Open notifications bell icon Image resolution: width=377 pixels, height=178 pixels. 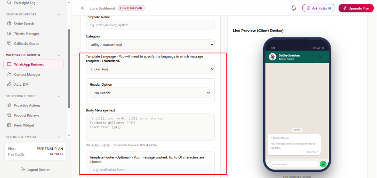pos(293,8)
